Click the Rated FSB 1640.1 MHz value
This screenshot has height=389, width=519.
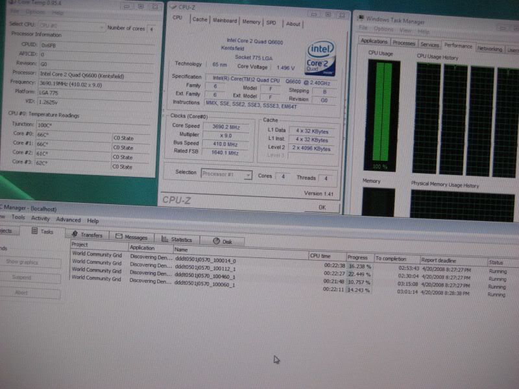click(x=225, y=152)
